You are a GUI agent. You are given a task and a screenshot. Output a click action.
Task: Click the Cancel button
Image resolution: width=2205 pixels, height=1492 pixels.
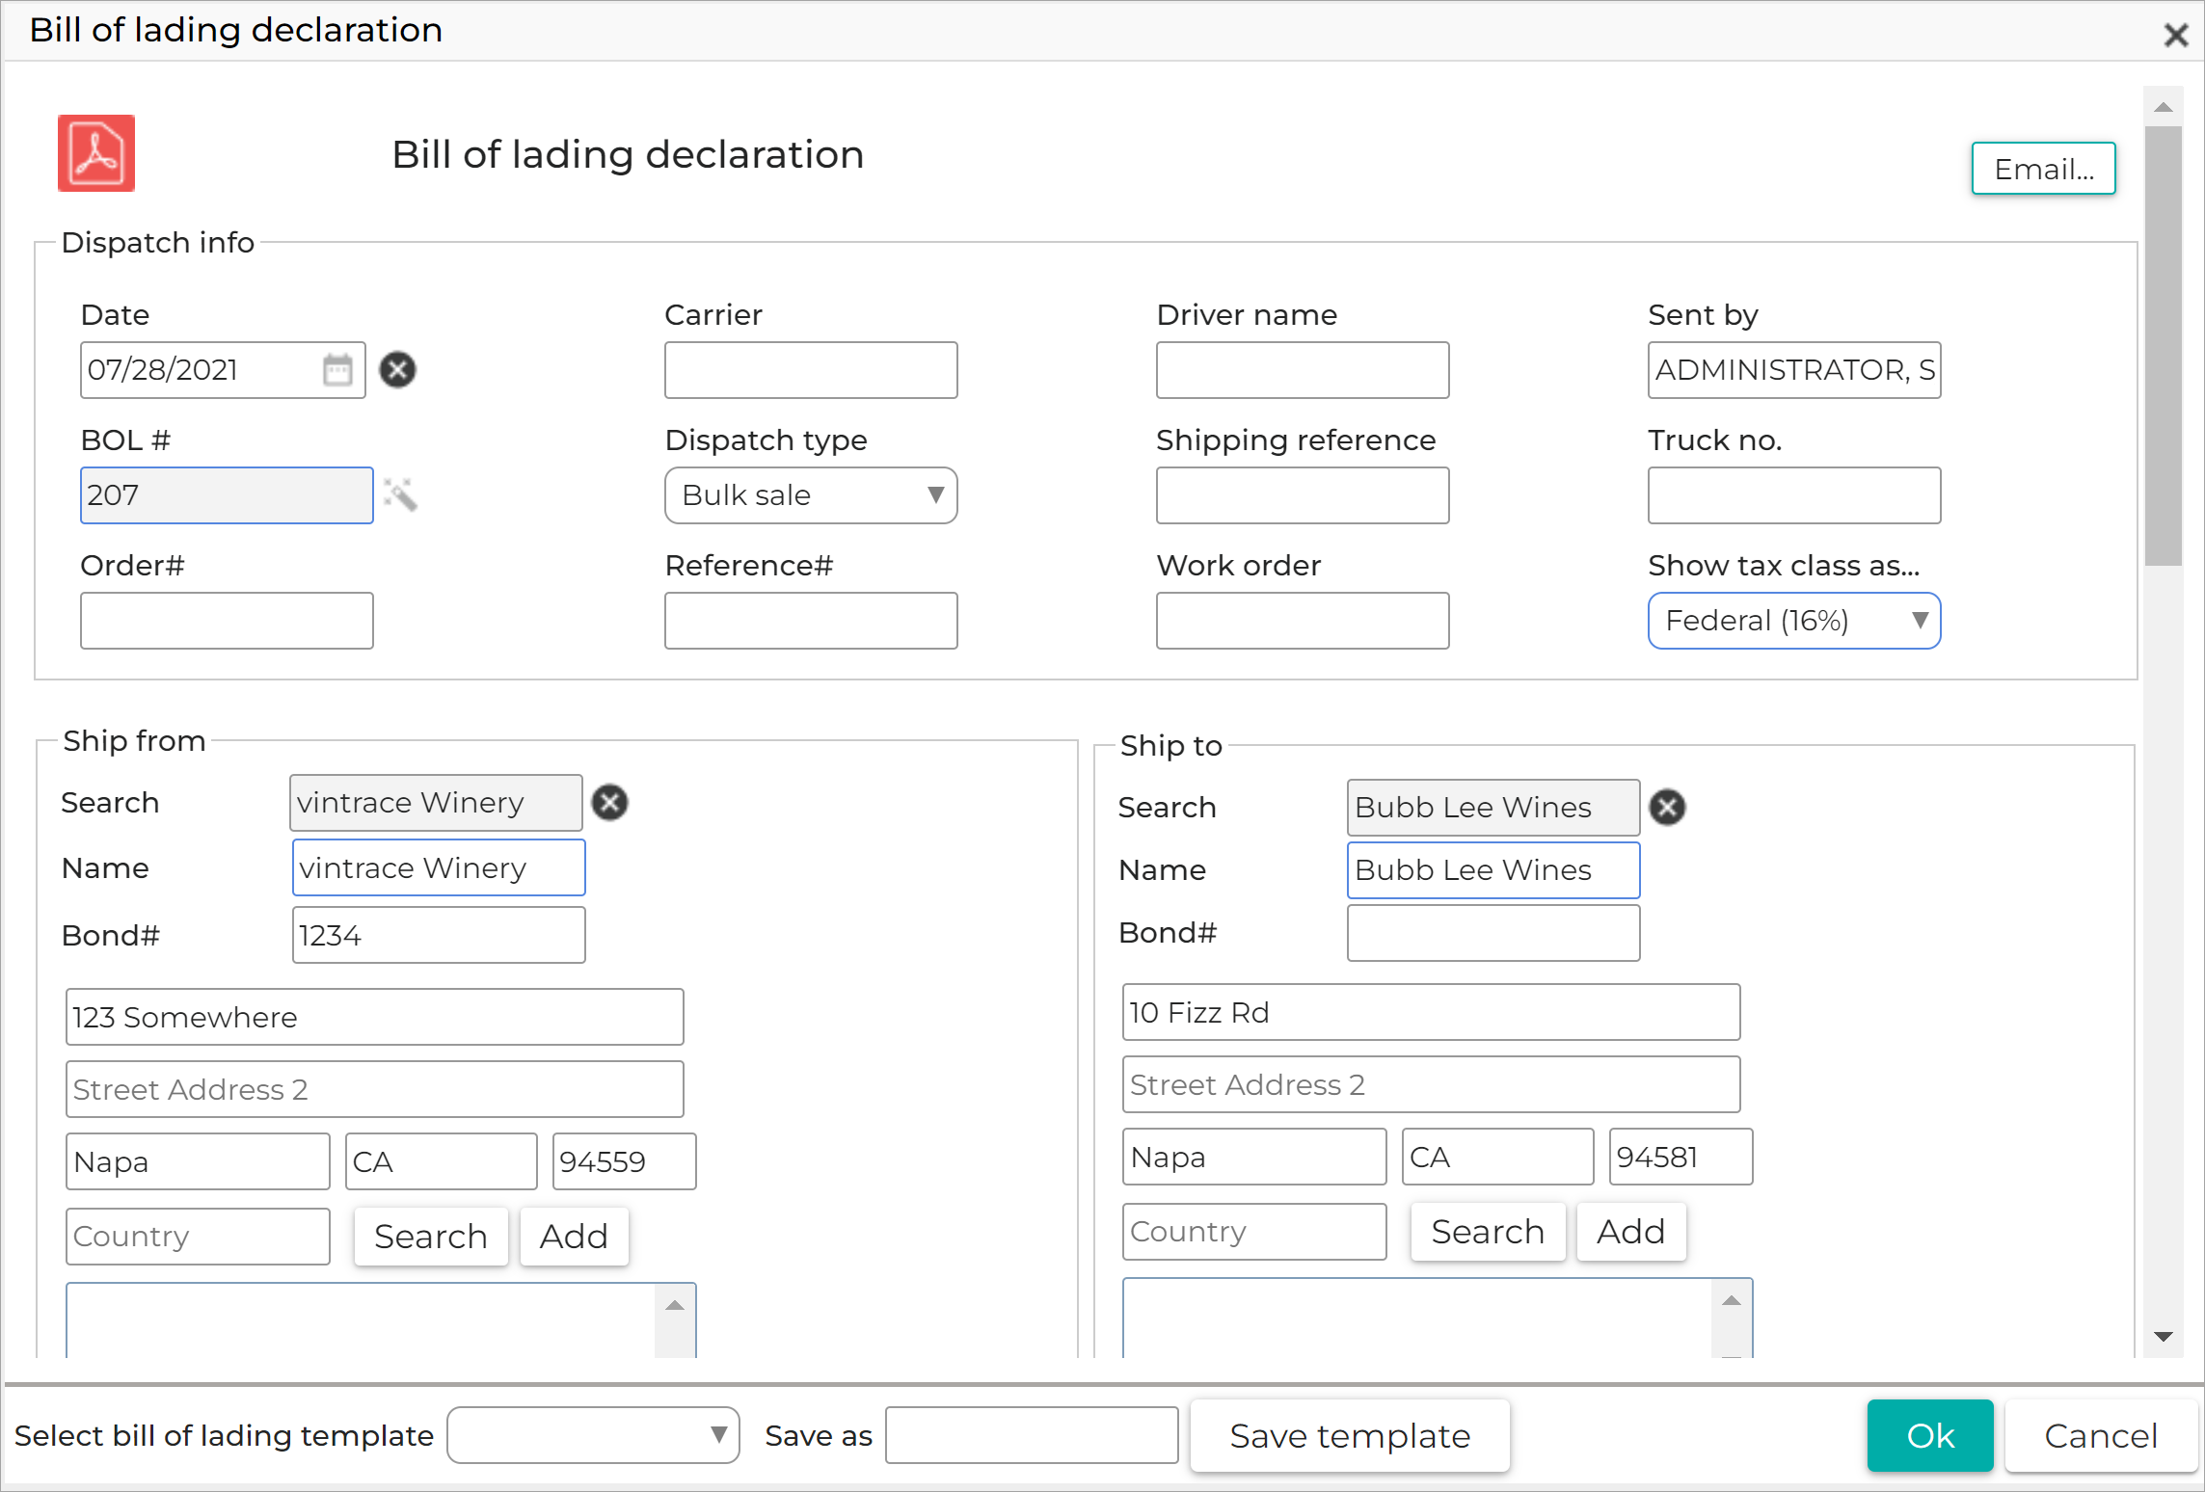(2100, 1435)
